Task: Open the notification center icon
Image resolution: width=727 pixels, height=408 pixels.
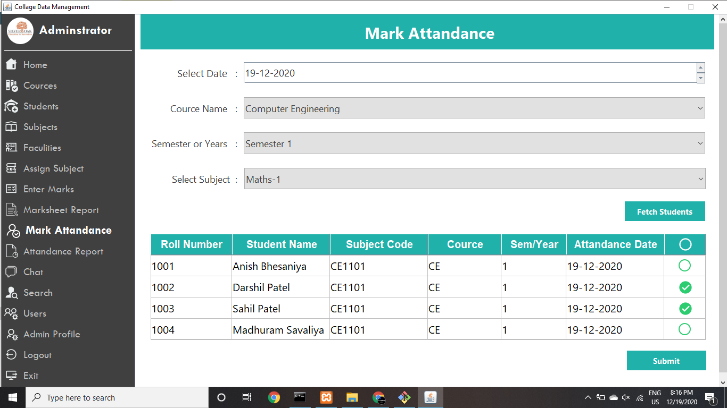Action: tap(710, 397)
